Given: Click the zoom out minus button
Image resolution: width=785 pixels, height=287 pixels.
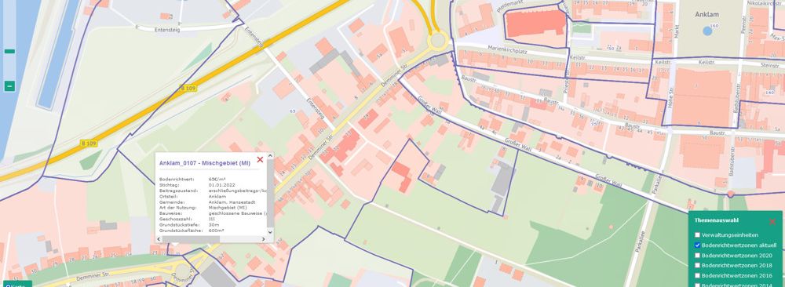Looking at the screenshot, I should click(9, 86).
